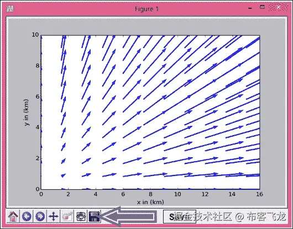Image resolution: width=293 pixels, height=229 pixels.
Task: Click x-axis tick label 16
Action: click(259, 194)
